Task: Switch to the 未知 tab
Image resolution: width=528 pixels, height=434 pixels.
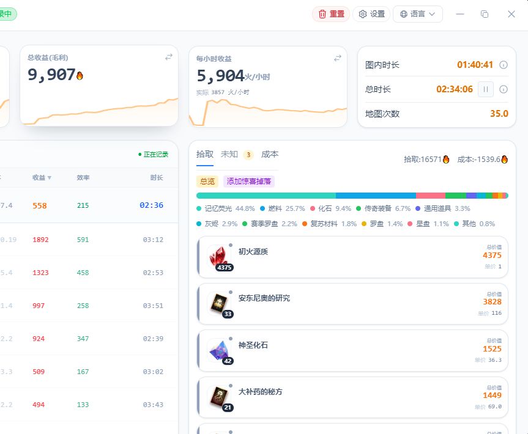Action: [229, 155]
